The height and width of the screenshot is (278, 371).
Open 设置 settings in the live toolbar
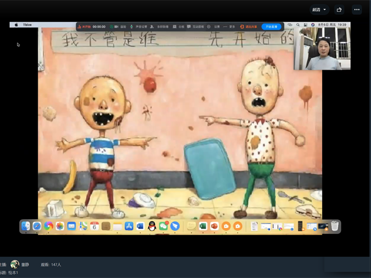[214, 27]
